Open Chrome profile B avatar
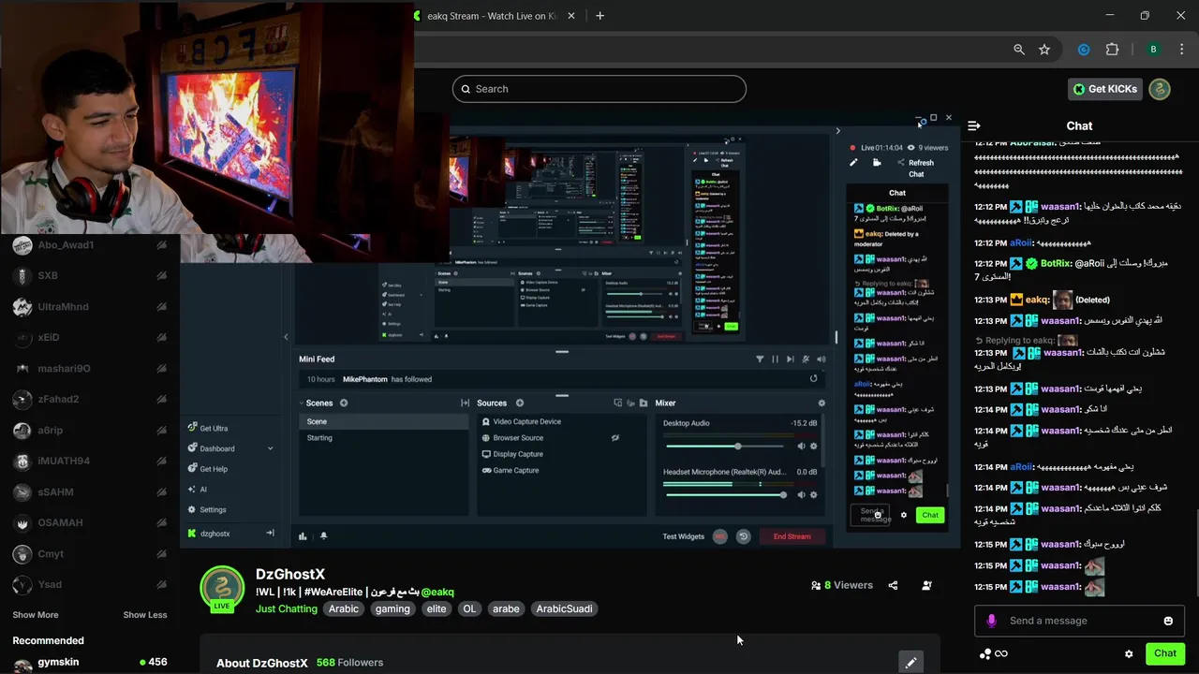The width and height of the screenshot is (1199, 674). point(1153,50)
